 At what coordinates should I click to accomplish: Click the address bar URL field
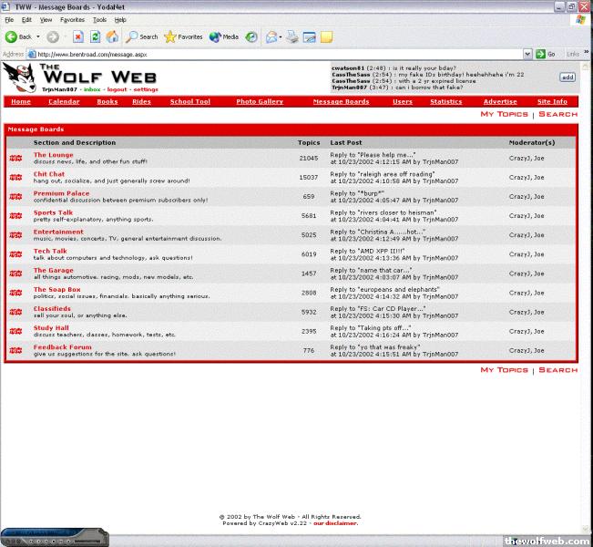273,54
